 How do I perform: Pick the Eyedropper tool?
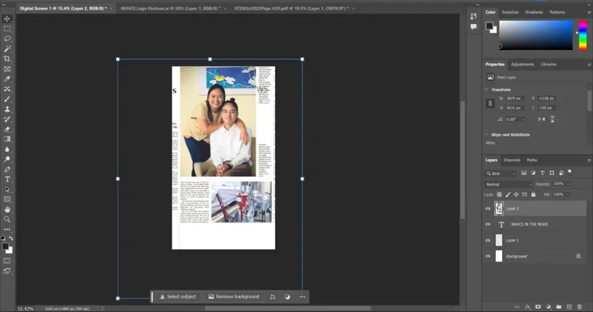click(x=7, y=79)
